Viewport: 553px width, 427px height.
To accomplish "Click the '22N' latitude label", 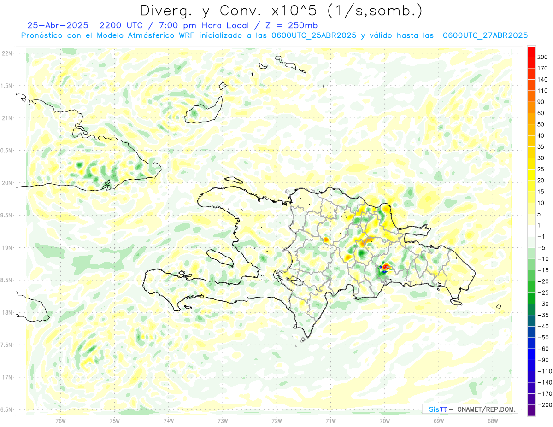I will pos(7,53).
